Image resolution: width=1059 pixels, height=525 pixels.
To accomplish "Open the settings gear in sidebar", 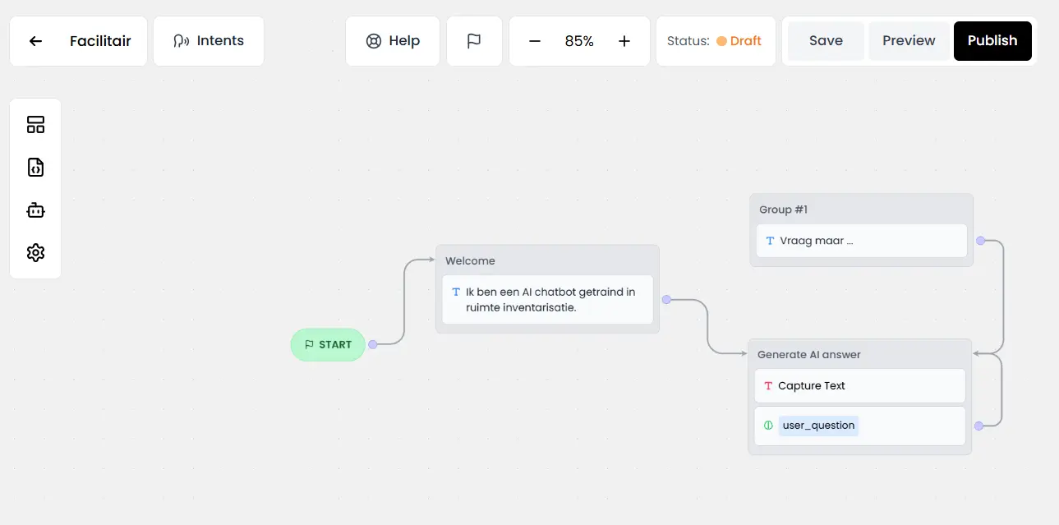I will tap(35, 253).
